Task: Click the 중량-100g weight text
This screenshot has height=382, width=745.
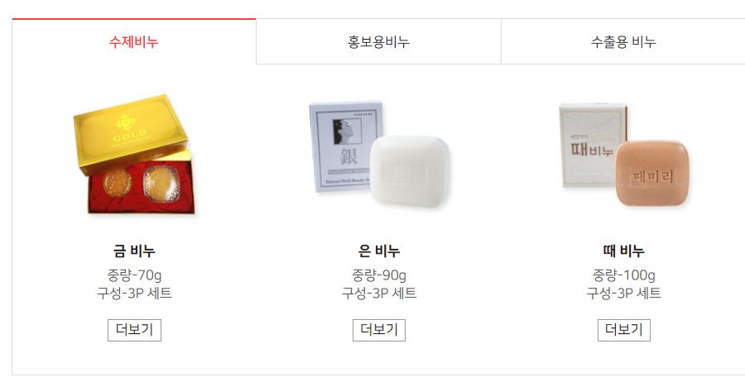Action: (x=624, y=275)
